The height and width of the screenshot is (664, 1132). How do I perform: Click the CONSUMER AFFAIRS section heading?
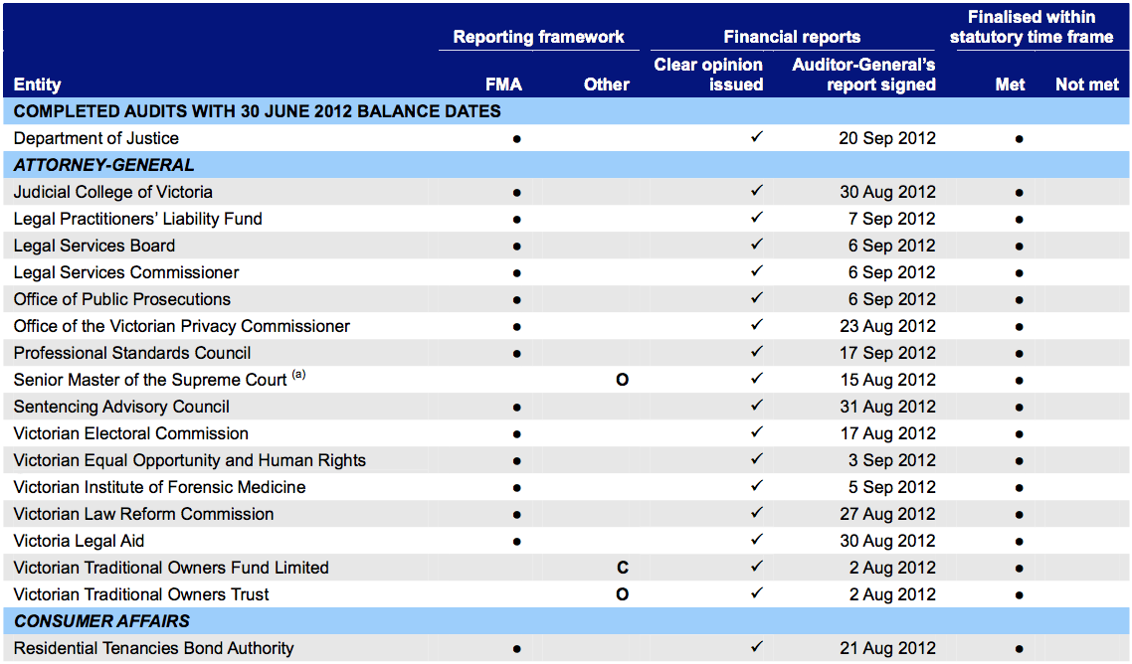pos(101,621)
